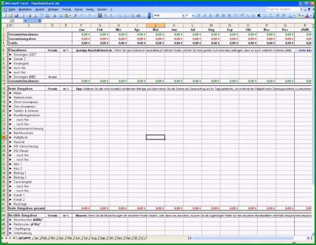Switch to the Jan sheet tab
Screen dimensions: 316x245
(37, 238)
